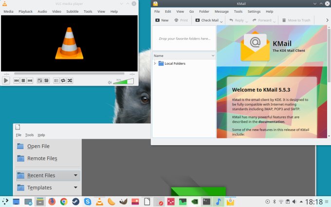Mute VLC using the speaker icon
Screen dimensions: 331x207
pos(110,82)
